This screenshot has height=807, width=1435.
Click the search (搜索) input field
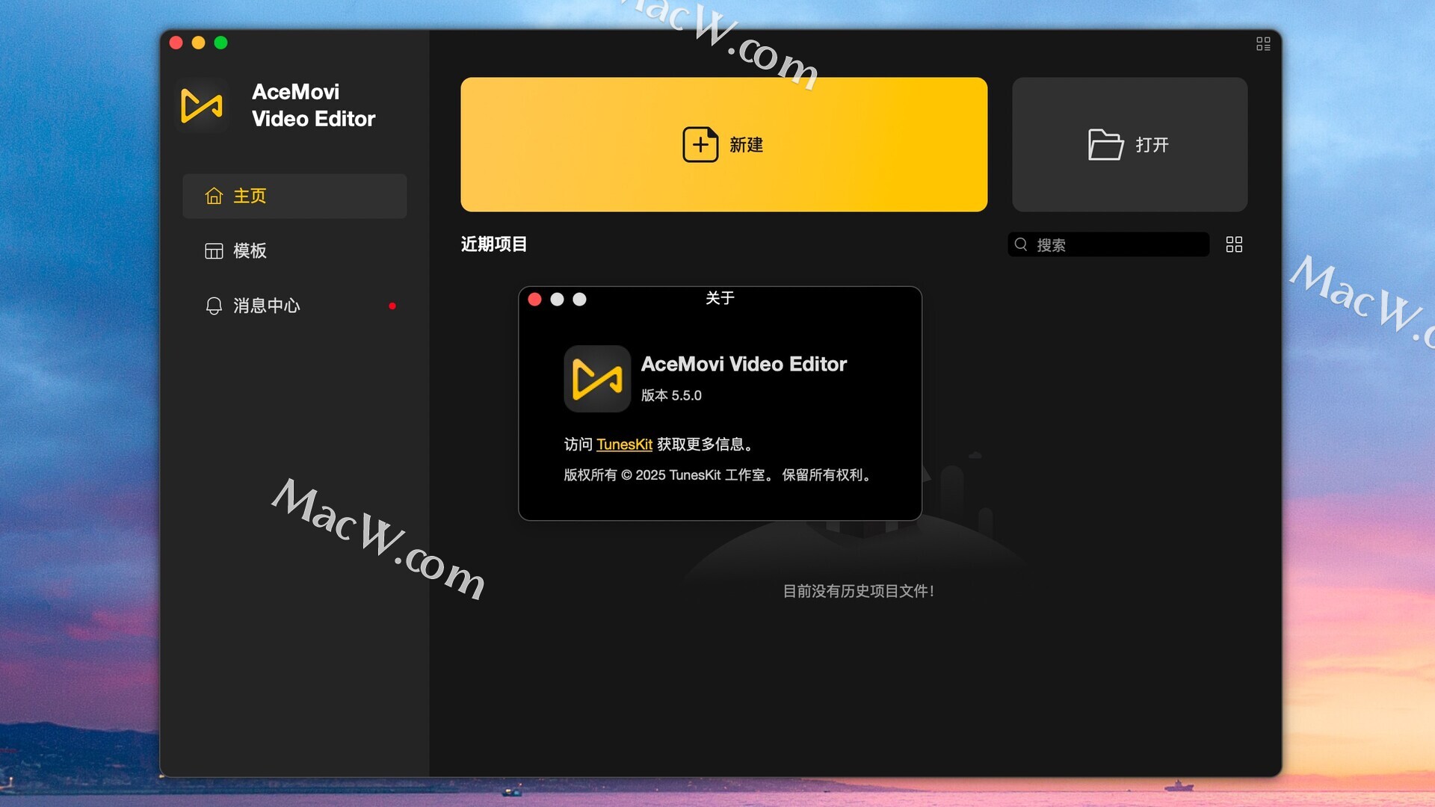(x=1108, y=244)
